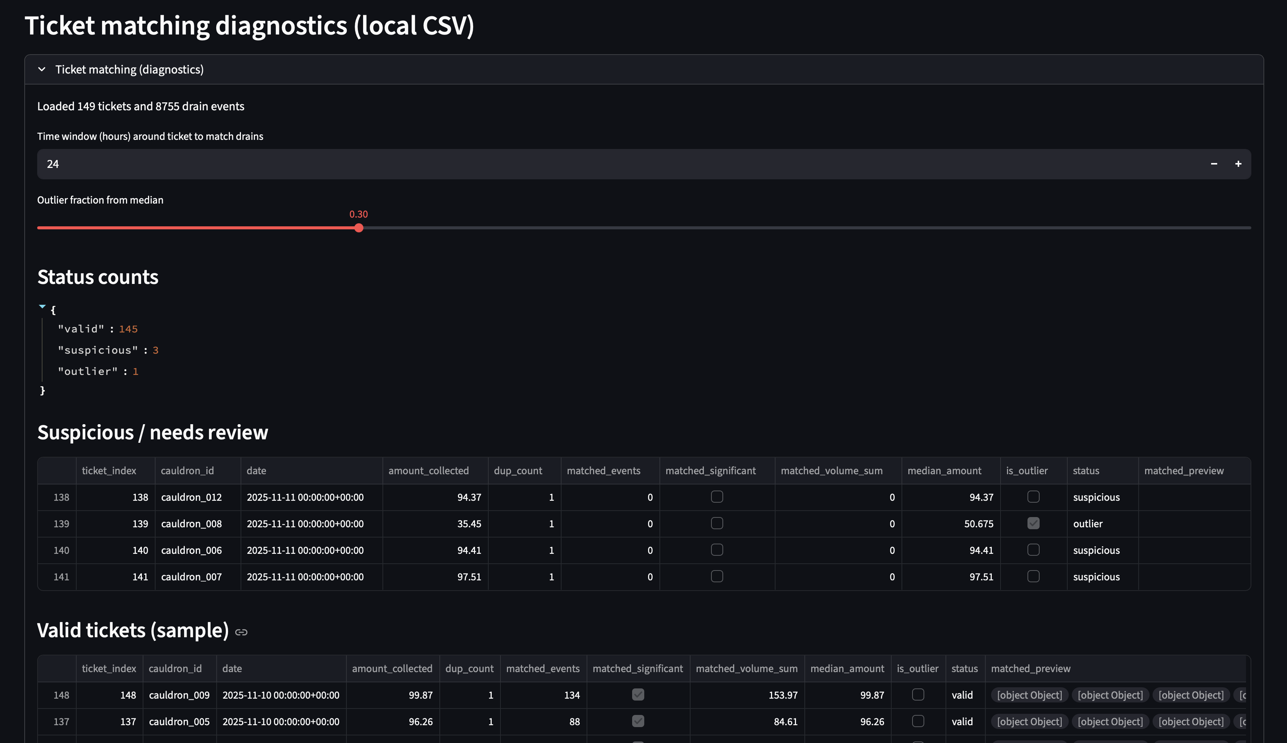Screen dimensions: 1287x743
Task: Click first [object Object] chip in row 148
Action: tap(1029, 695)
